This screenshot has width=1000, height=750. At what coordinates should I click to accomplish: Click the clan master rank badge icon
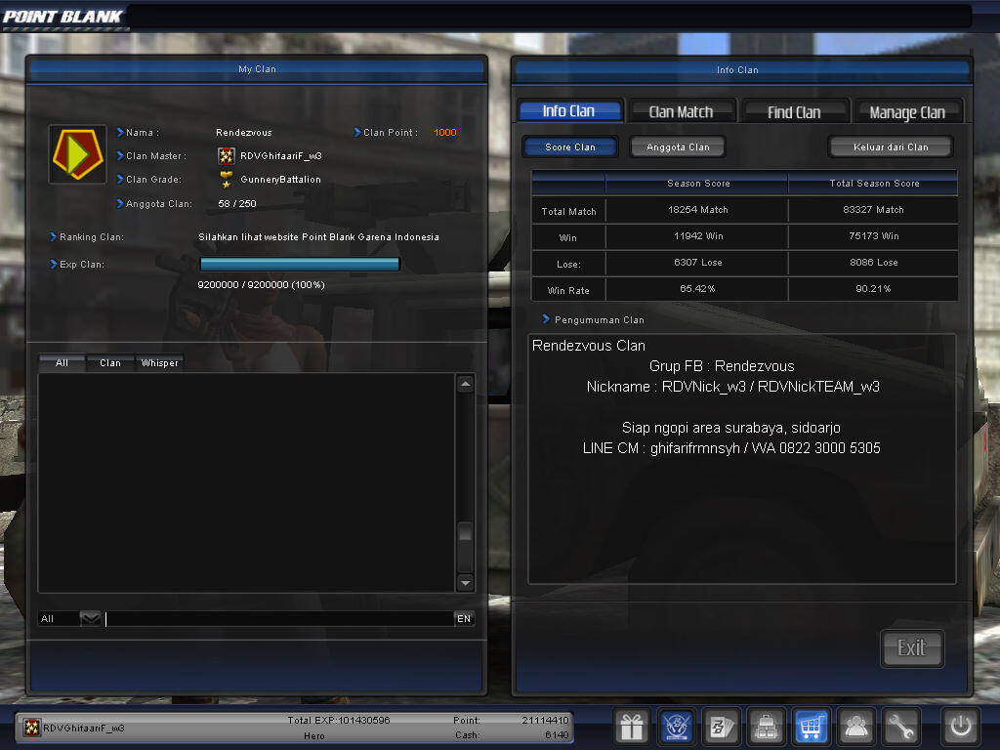[x=226, y=155]
